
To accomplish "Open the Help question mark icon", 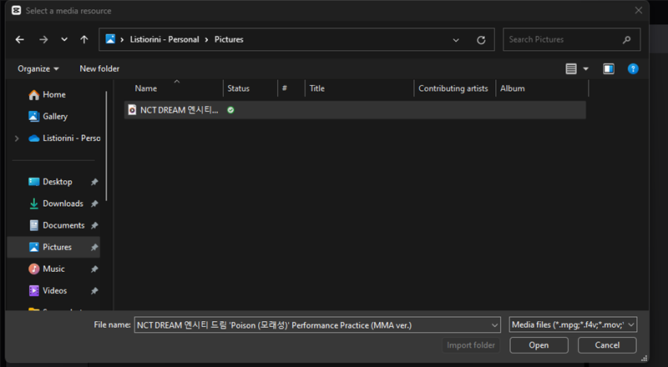I will pyautogui.click(x=633, y=68).
